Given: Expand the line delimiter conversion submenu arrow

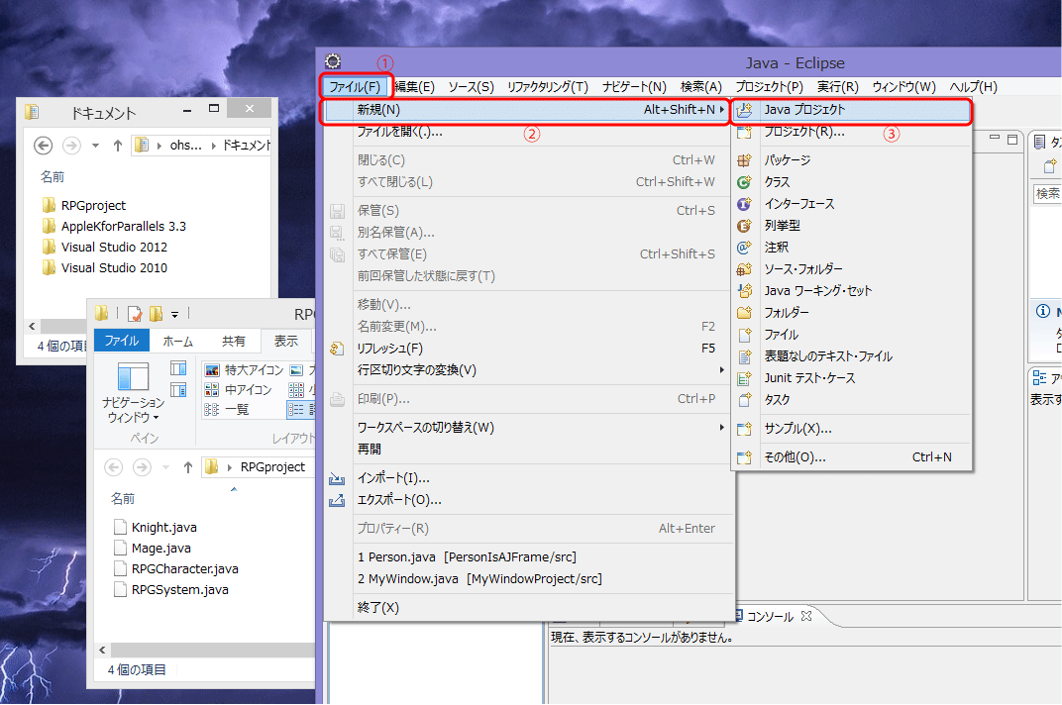Looking at the screenshot, I should click(x=722, y=369).
